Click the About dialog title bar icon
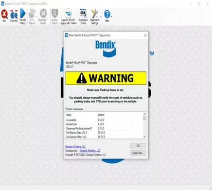Screen dimensions: 212x190 [66, 35]
